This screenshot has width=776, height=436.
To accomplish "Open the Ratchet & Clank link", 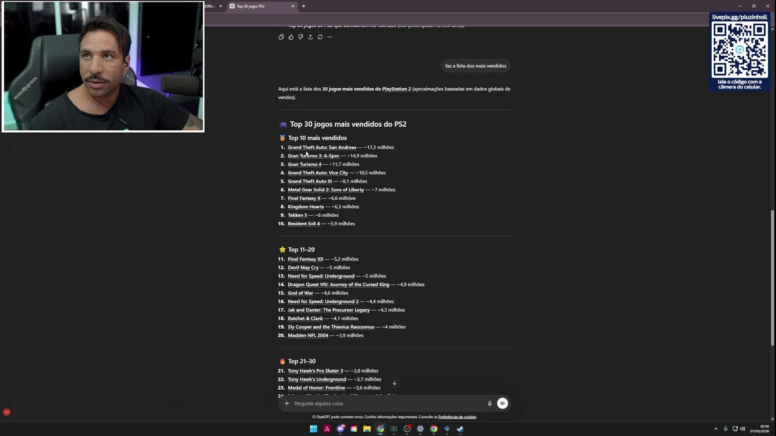I will point(305,319).
